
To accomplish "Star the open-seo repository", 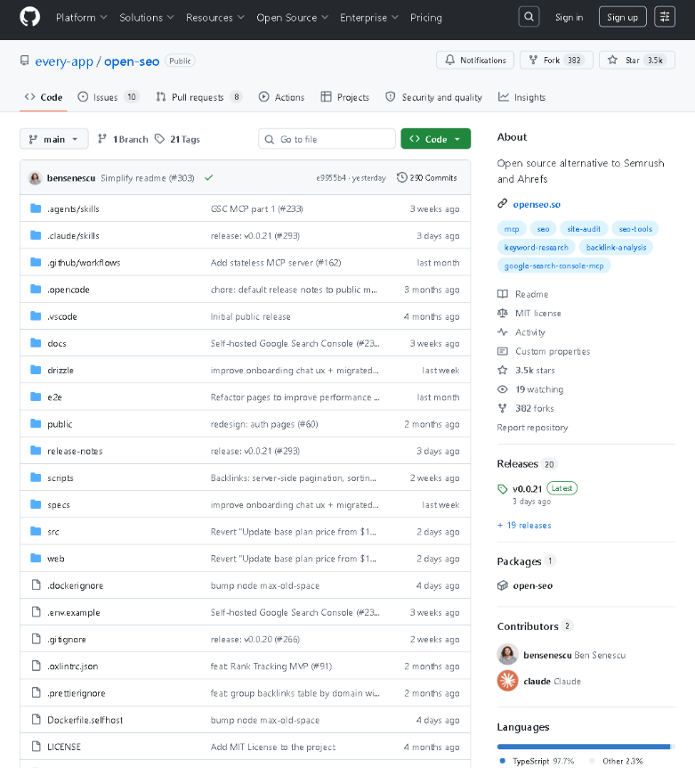I will pyautogui.click(x=637, y=61).
